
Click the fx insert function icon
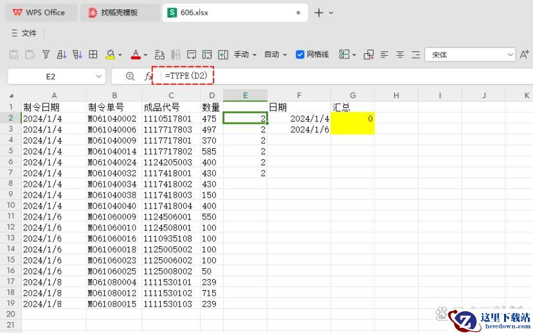148,76
